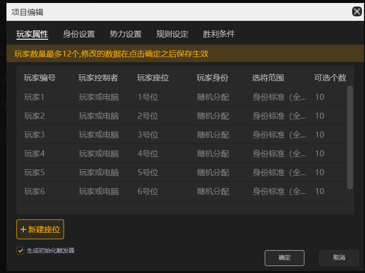This screenshot has width=365, height=273.
Task: Click the 可选个数 value 10 for 玩家4
Action: click(320, 153)
